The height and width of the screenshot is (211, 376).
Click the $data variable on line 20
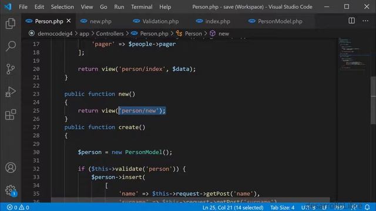click(x=181, y=69)
